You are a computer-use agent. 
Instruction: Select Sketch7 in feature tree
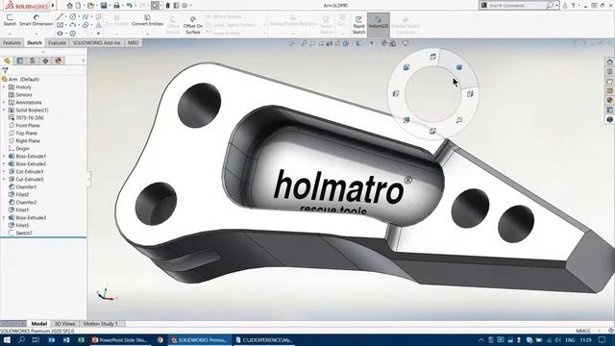[24, 233]
